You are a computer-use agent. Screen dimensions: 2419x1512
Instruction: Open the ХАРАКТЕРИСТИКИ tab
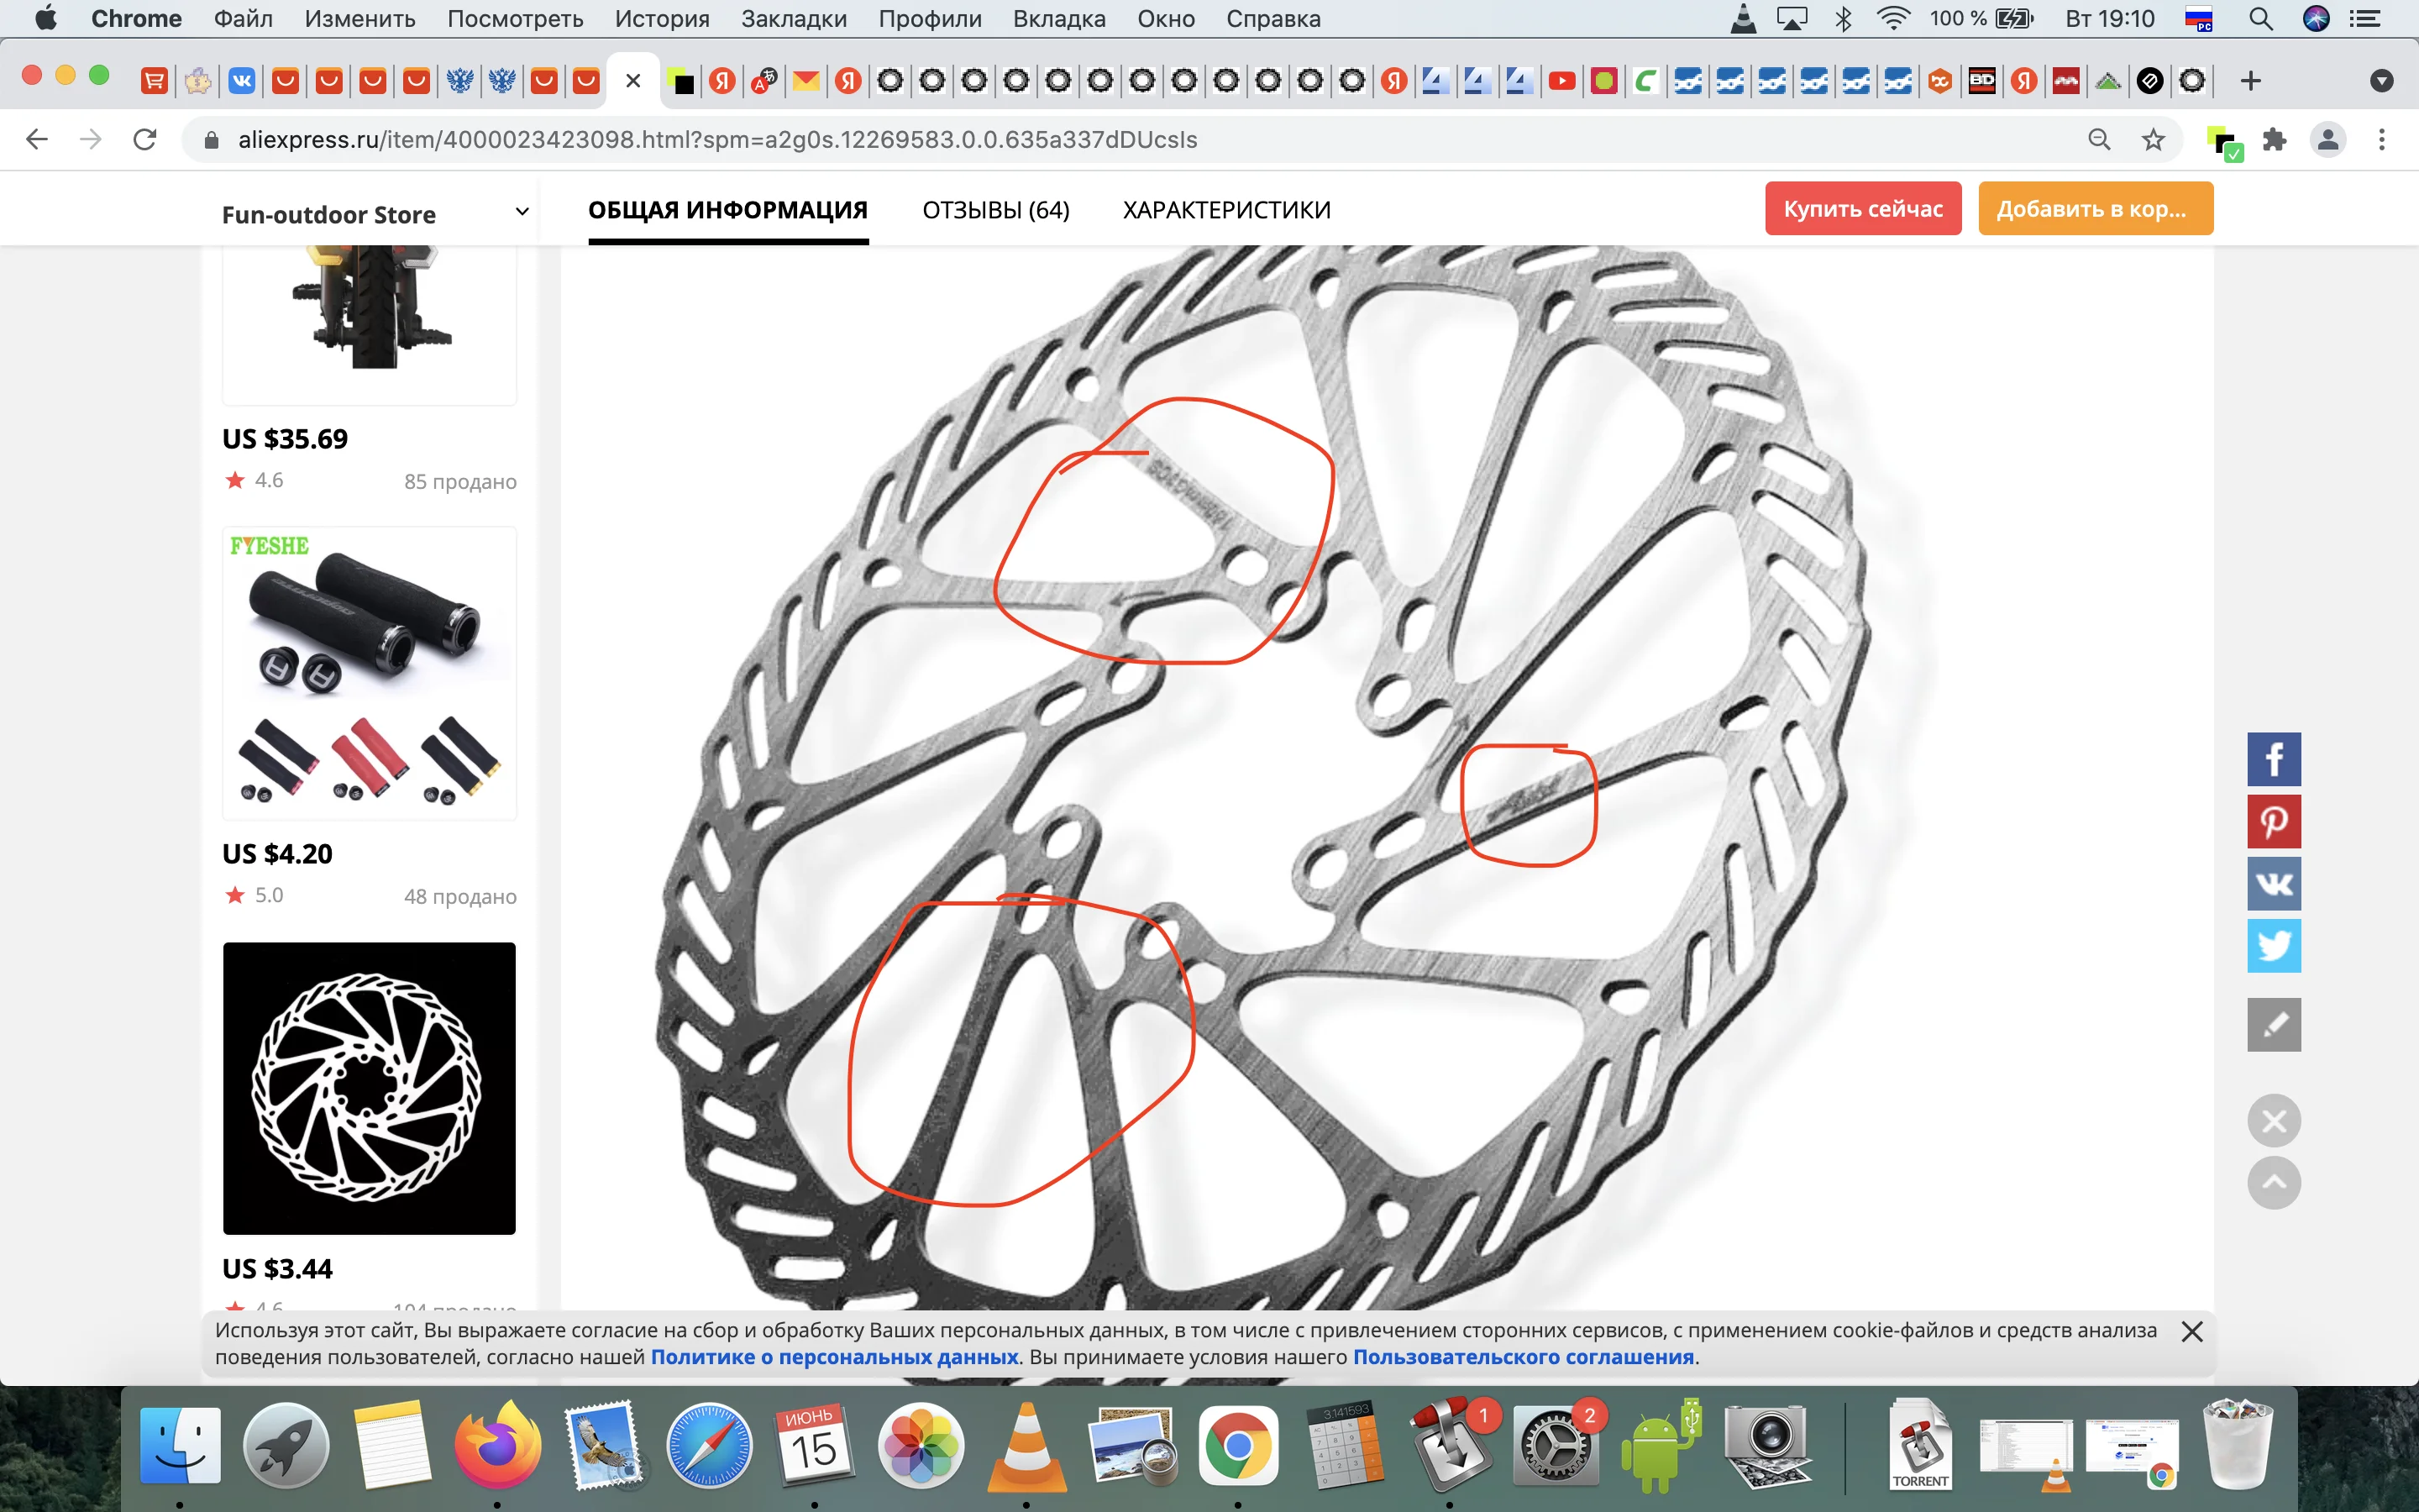(1226, 210)
